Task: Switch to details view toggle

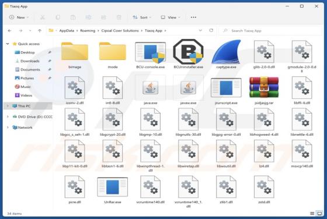Action: click(312, 213)
